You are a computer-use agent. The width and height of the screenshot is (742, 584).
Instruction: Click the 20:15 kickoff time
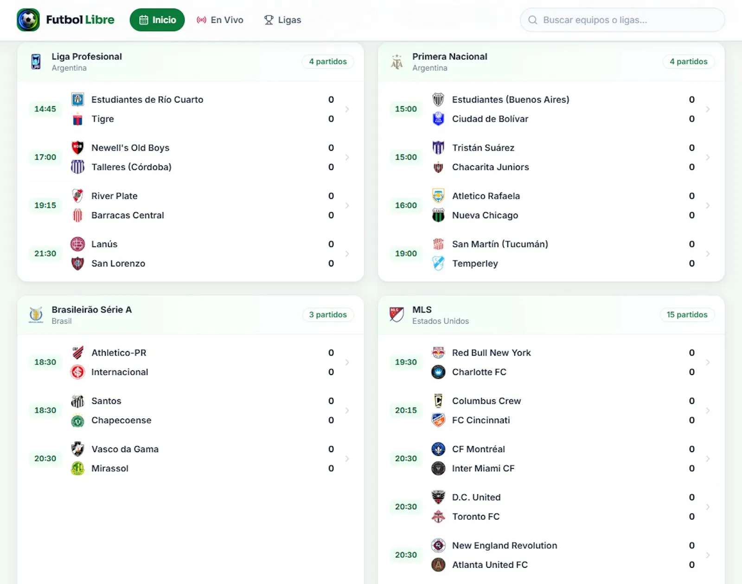406,411
